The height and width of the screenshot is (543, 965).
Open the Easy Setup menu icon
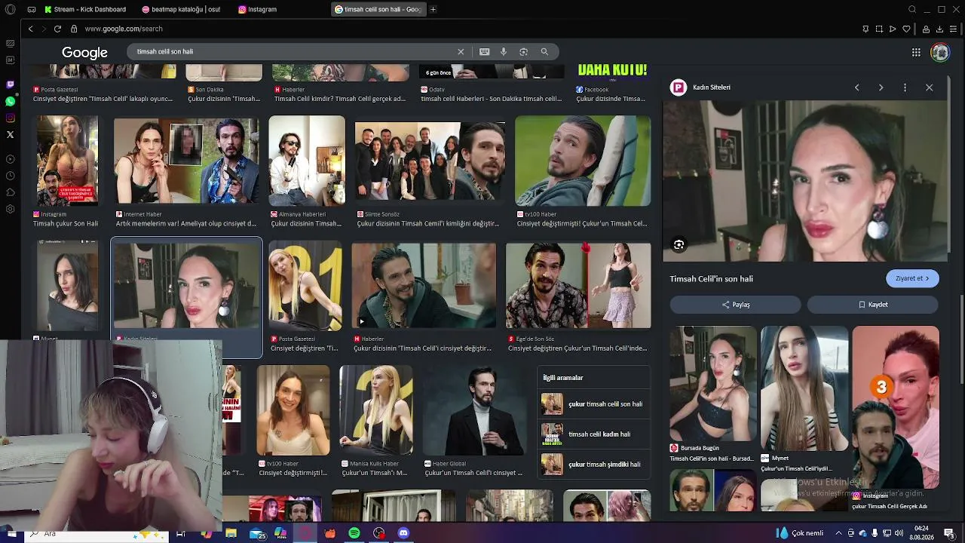pos(954,29)
